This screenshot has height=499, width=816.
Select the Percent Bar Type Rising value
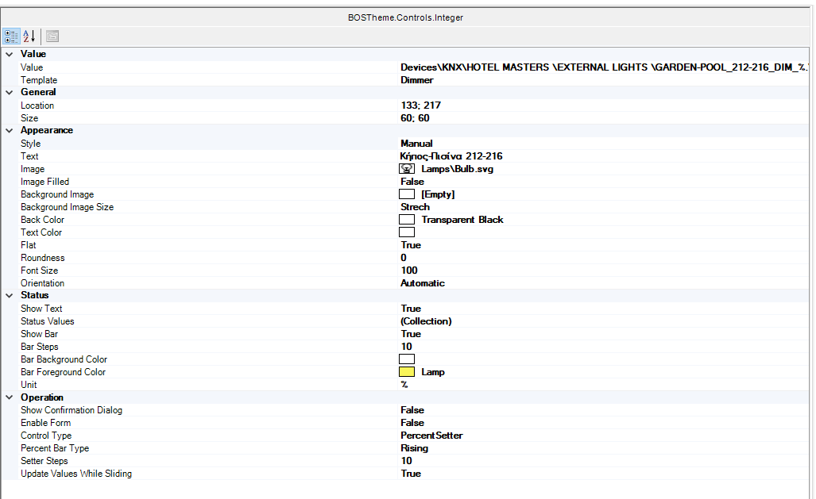(x=414, y=448)
